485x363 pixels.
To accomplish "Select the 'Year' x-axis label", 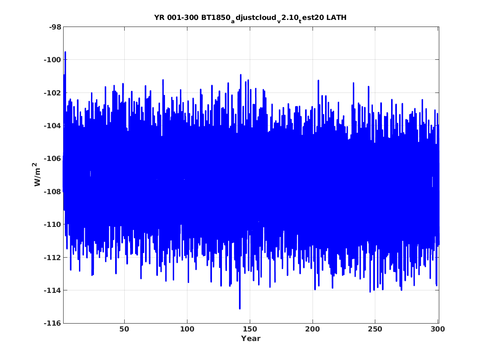I will click(251, 339).
